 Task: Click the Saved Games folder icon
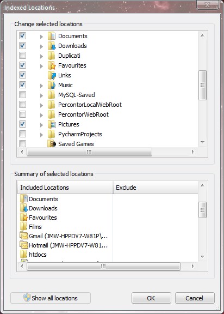pyautogui.click(x=52, y=144)
